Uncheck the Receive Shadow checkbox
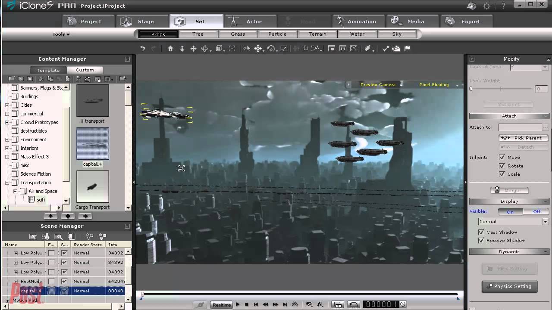The image size is (552, 310). tap(481, 241)
